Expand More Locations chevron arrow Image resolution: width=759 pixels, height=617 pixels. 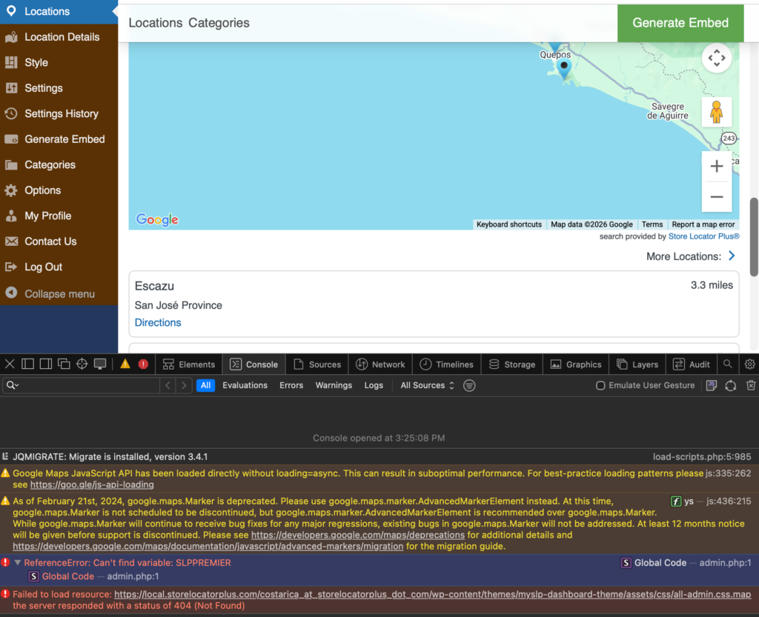click(x=732, y=256)
